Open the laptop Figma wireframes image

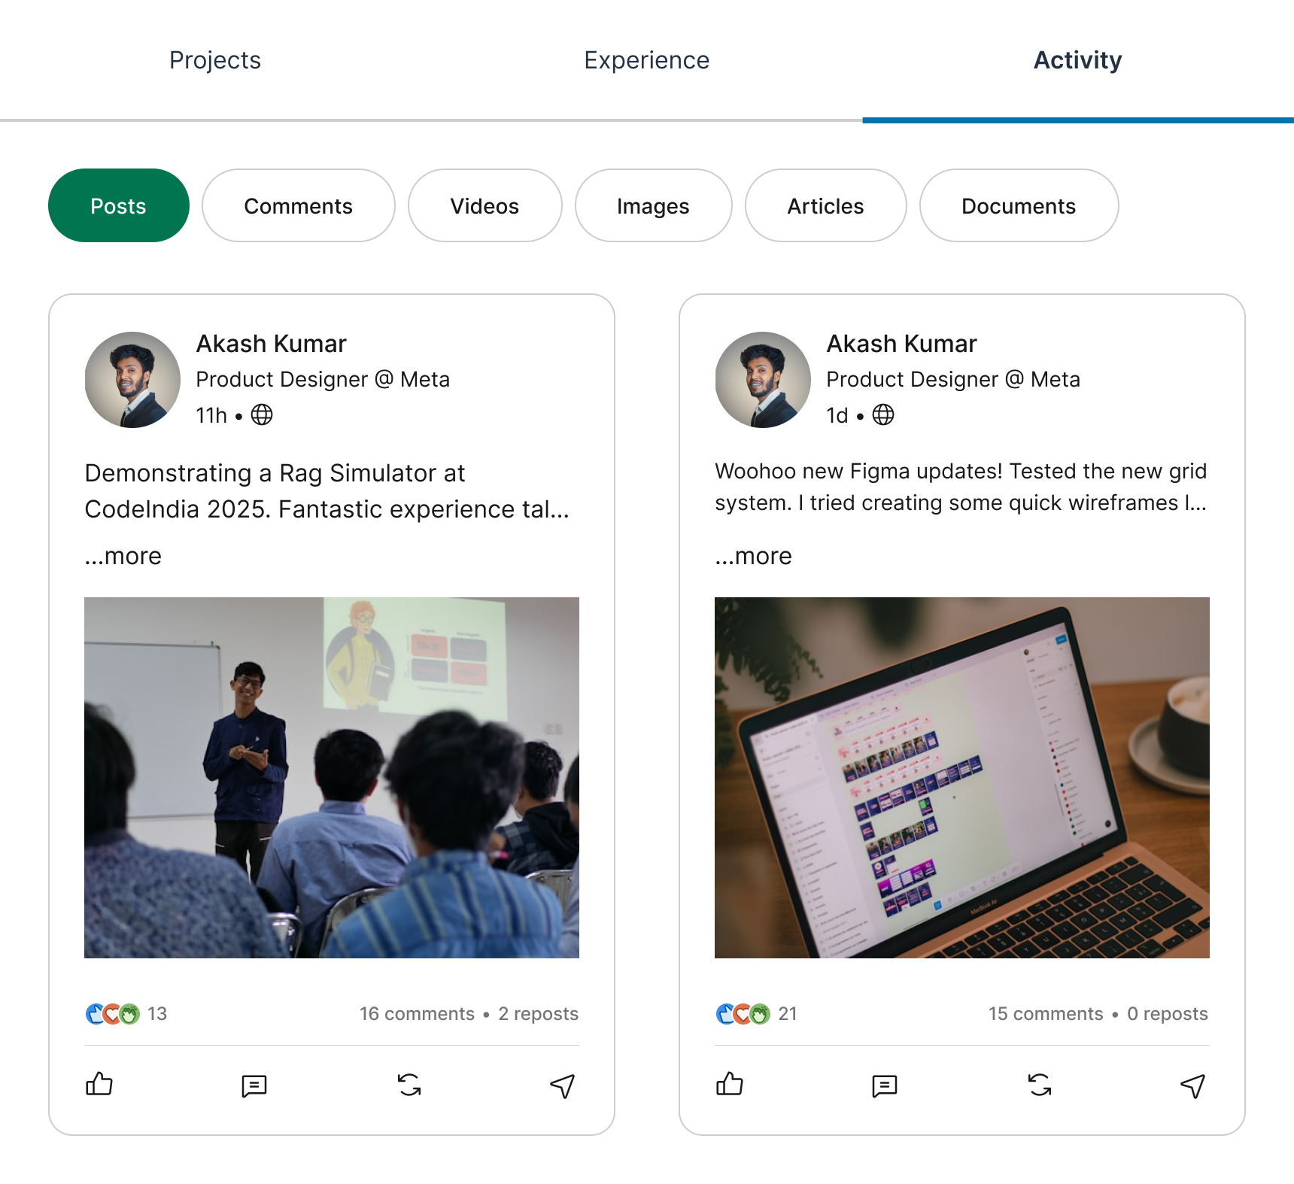961,777
